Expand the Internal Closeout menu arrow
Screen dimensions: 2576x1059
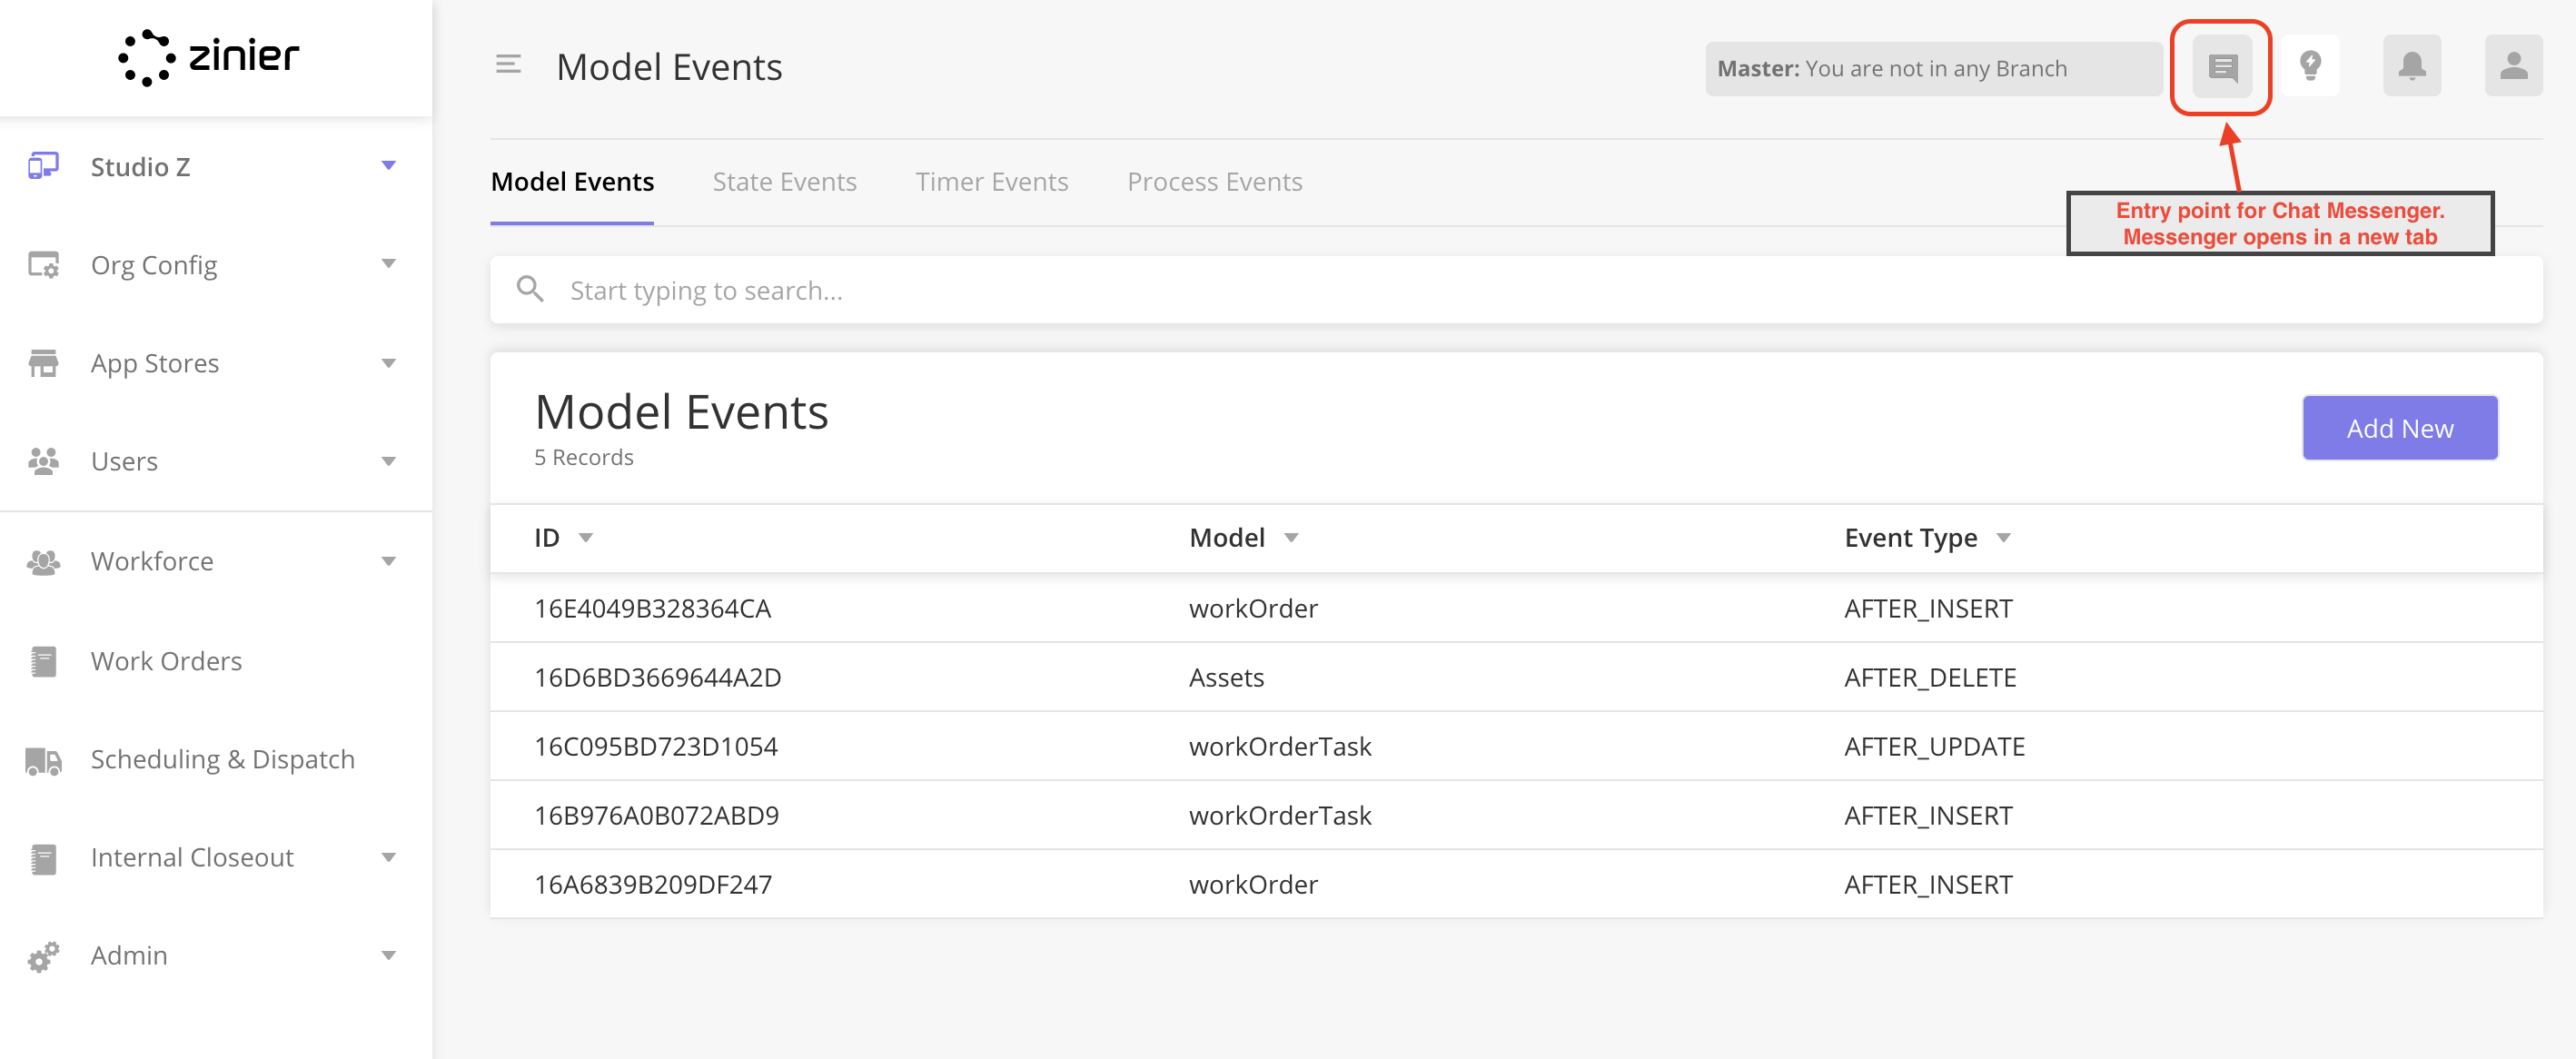(x=389, y=858)
